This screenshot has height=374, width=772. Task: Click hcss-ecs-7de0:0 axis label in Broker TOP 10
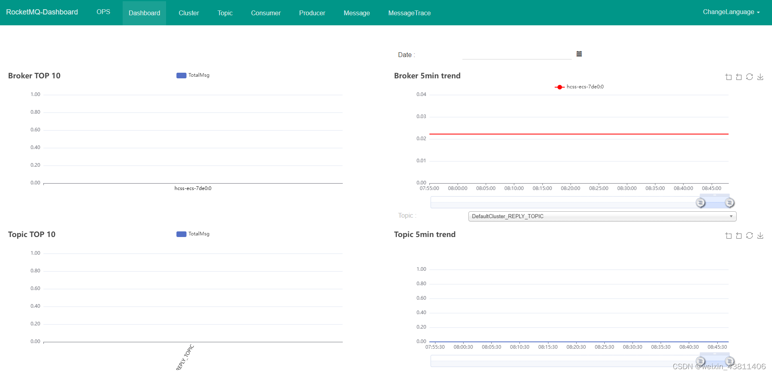[x=193, y=188]
